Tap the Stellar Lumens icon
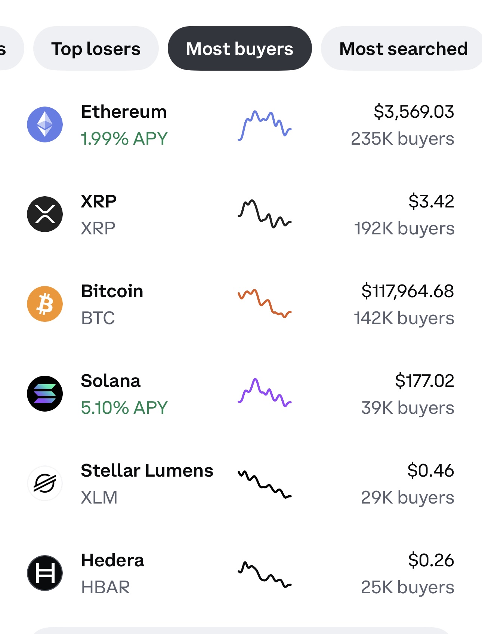 [45, 483]
